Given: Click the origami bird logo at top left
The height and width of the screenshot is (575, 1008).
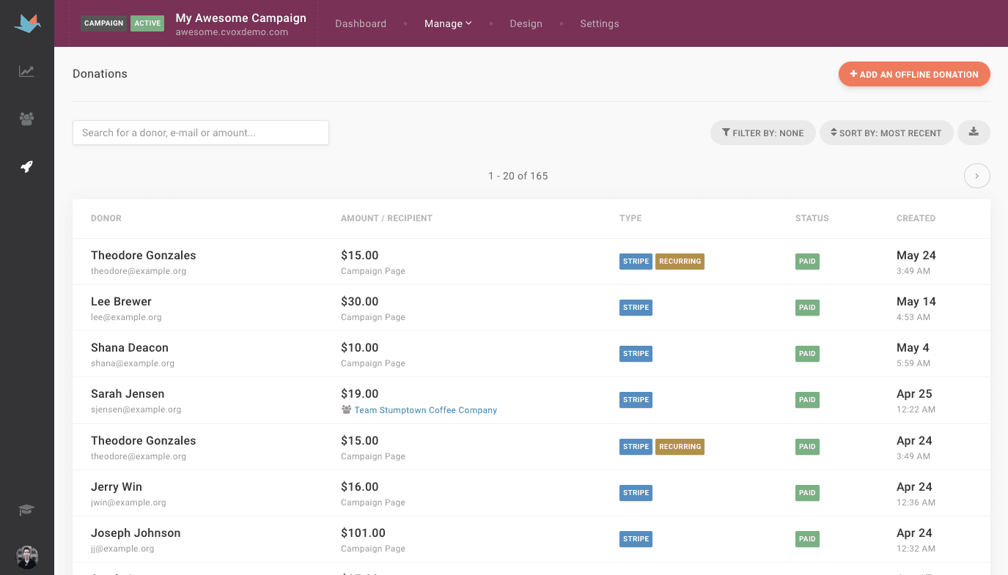Looking at the screenshot, I should 26,23.
